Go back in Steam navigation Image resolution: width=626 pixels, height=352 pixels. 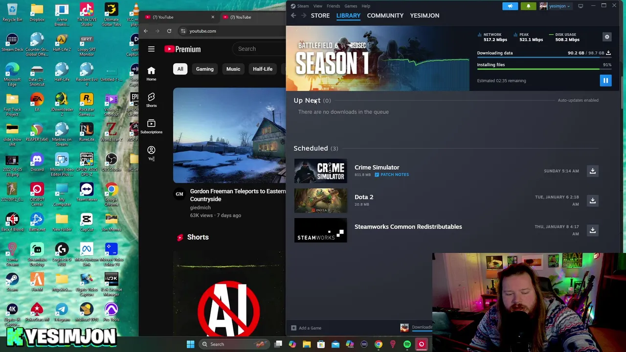(x=293, y=16)
